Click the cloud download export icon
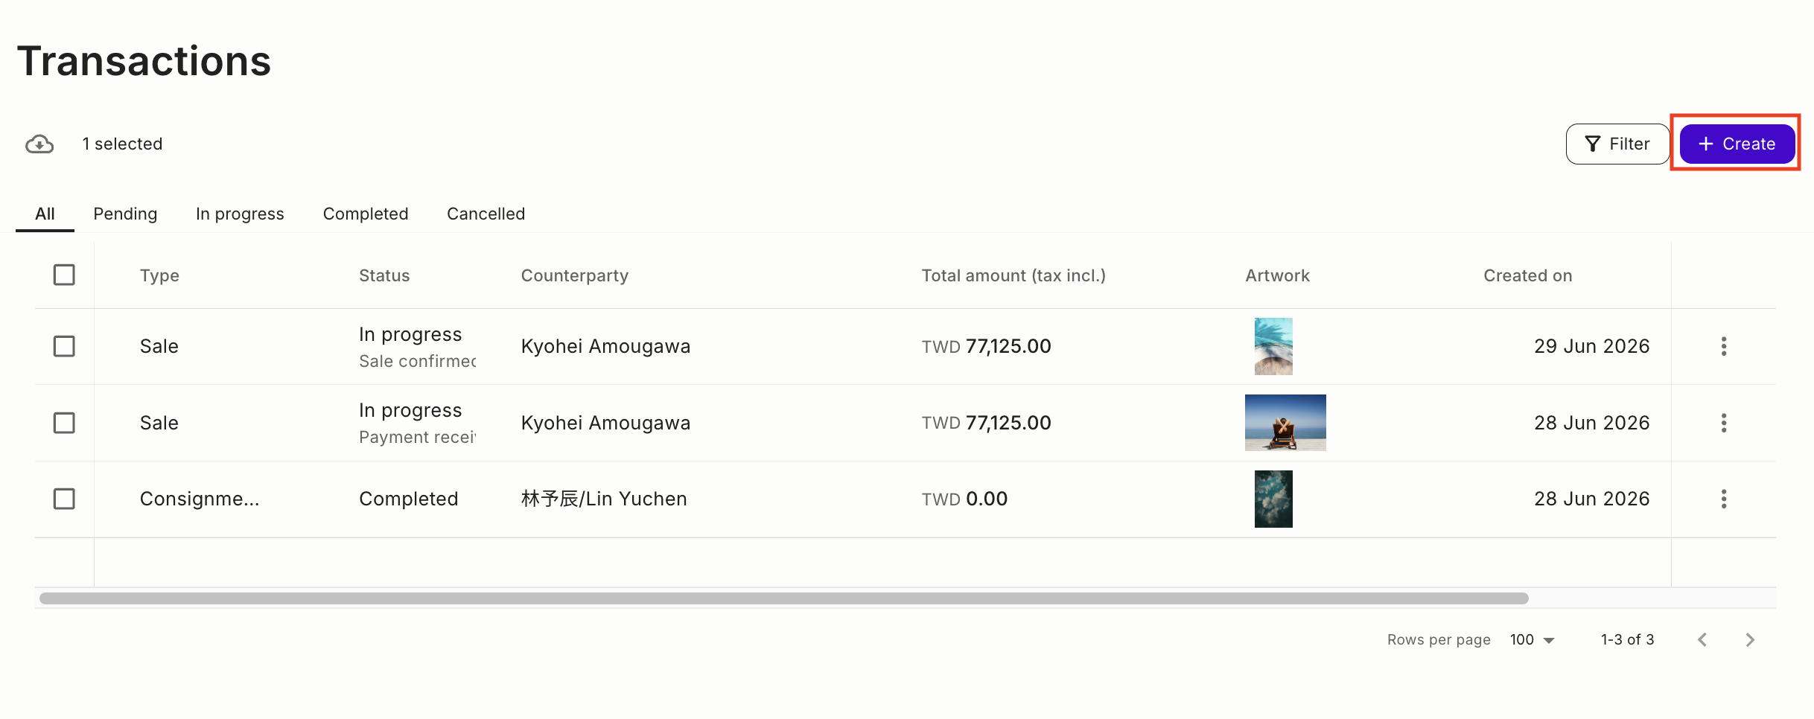Viewport: 1814px width, 719px height. click(39, 144)
